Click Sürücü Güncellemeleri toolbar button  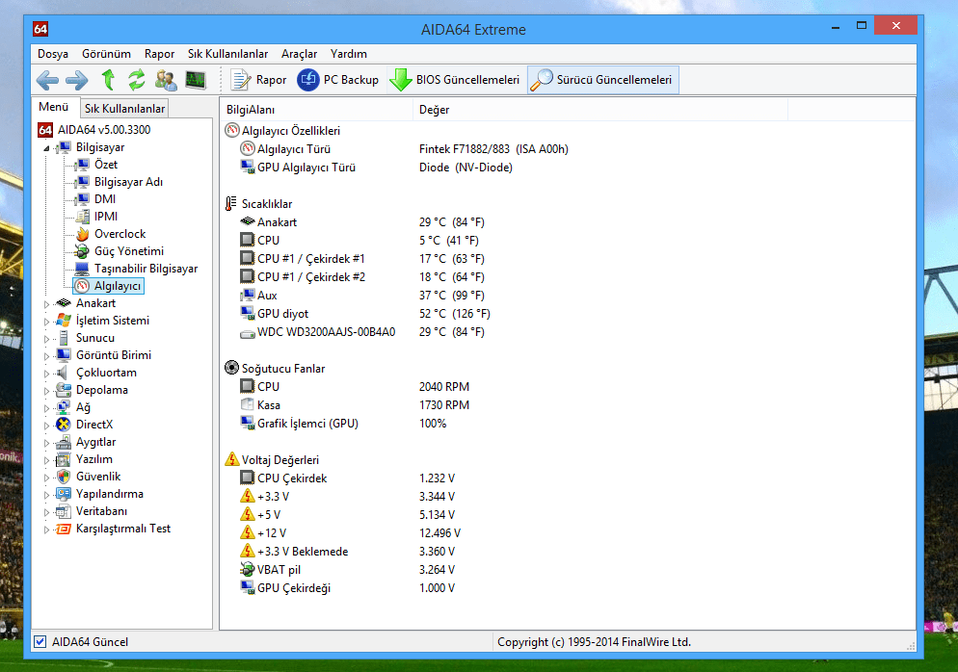[x=602, y=80]
